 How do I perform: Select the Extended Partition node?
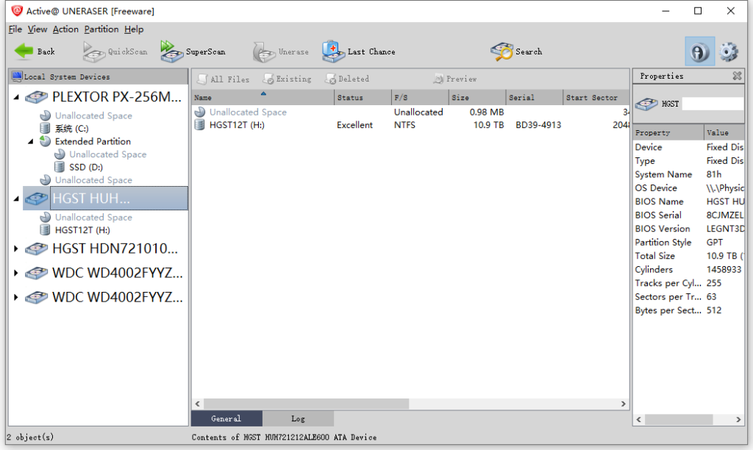point(93,141)
